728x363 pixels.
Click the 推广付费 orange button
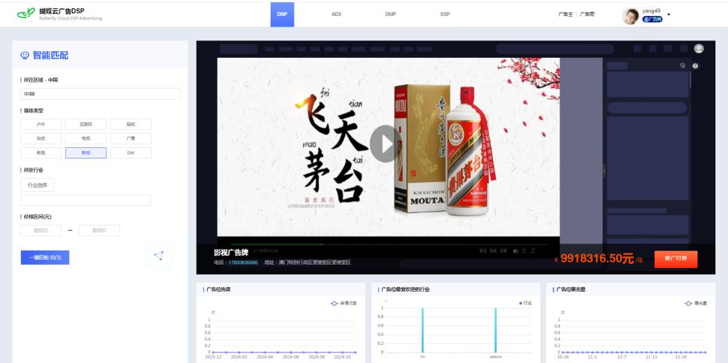676,259
